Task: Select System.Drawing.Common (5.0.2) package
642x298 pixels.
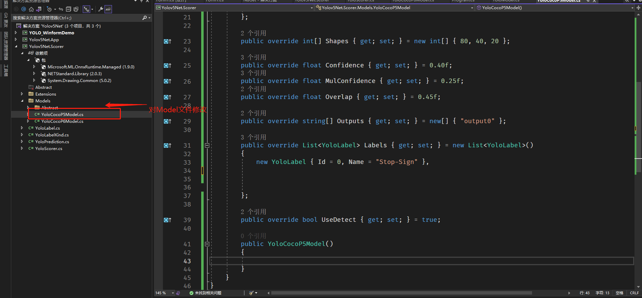Action: coord(79,80)
